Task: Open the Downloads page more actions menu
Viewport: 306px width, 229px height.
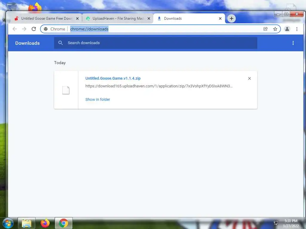Action: tap(293, 43)
